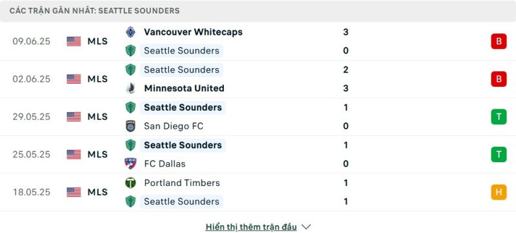Click the MLS league label on 18.05.25
The height and width of the screenshot is (233, 516).
click(97, 192)
